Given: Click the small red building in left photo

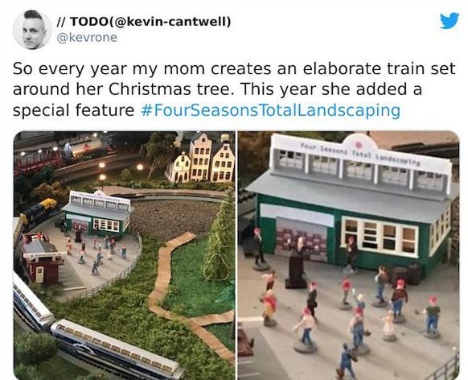Looking at the screenshot, I should coord(42,259).
